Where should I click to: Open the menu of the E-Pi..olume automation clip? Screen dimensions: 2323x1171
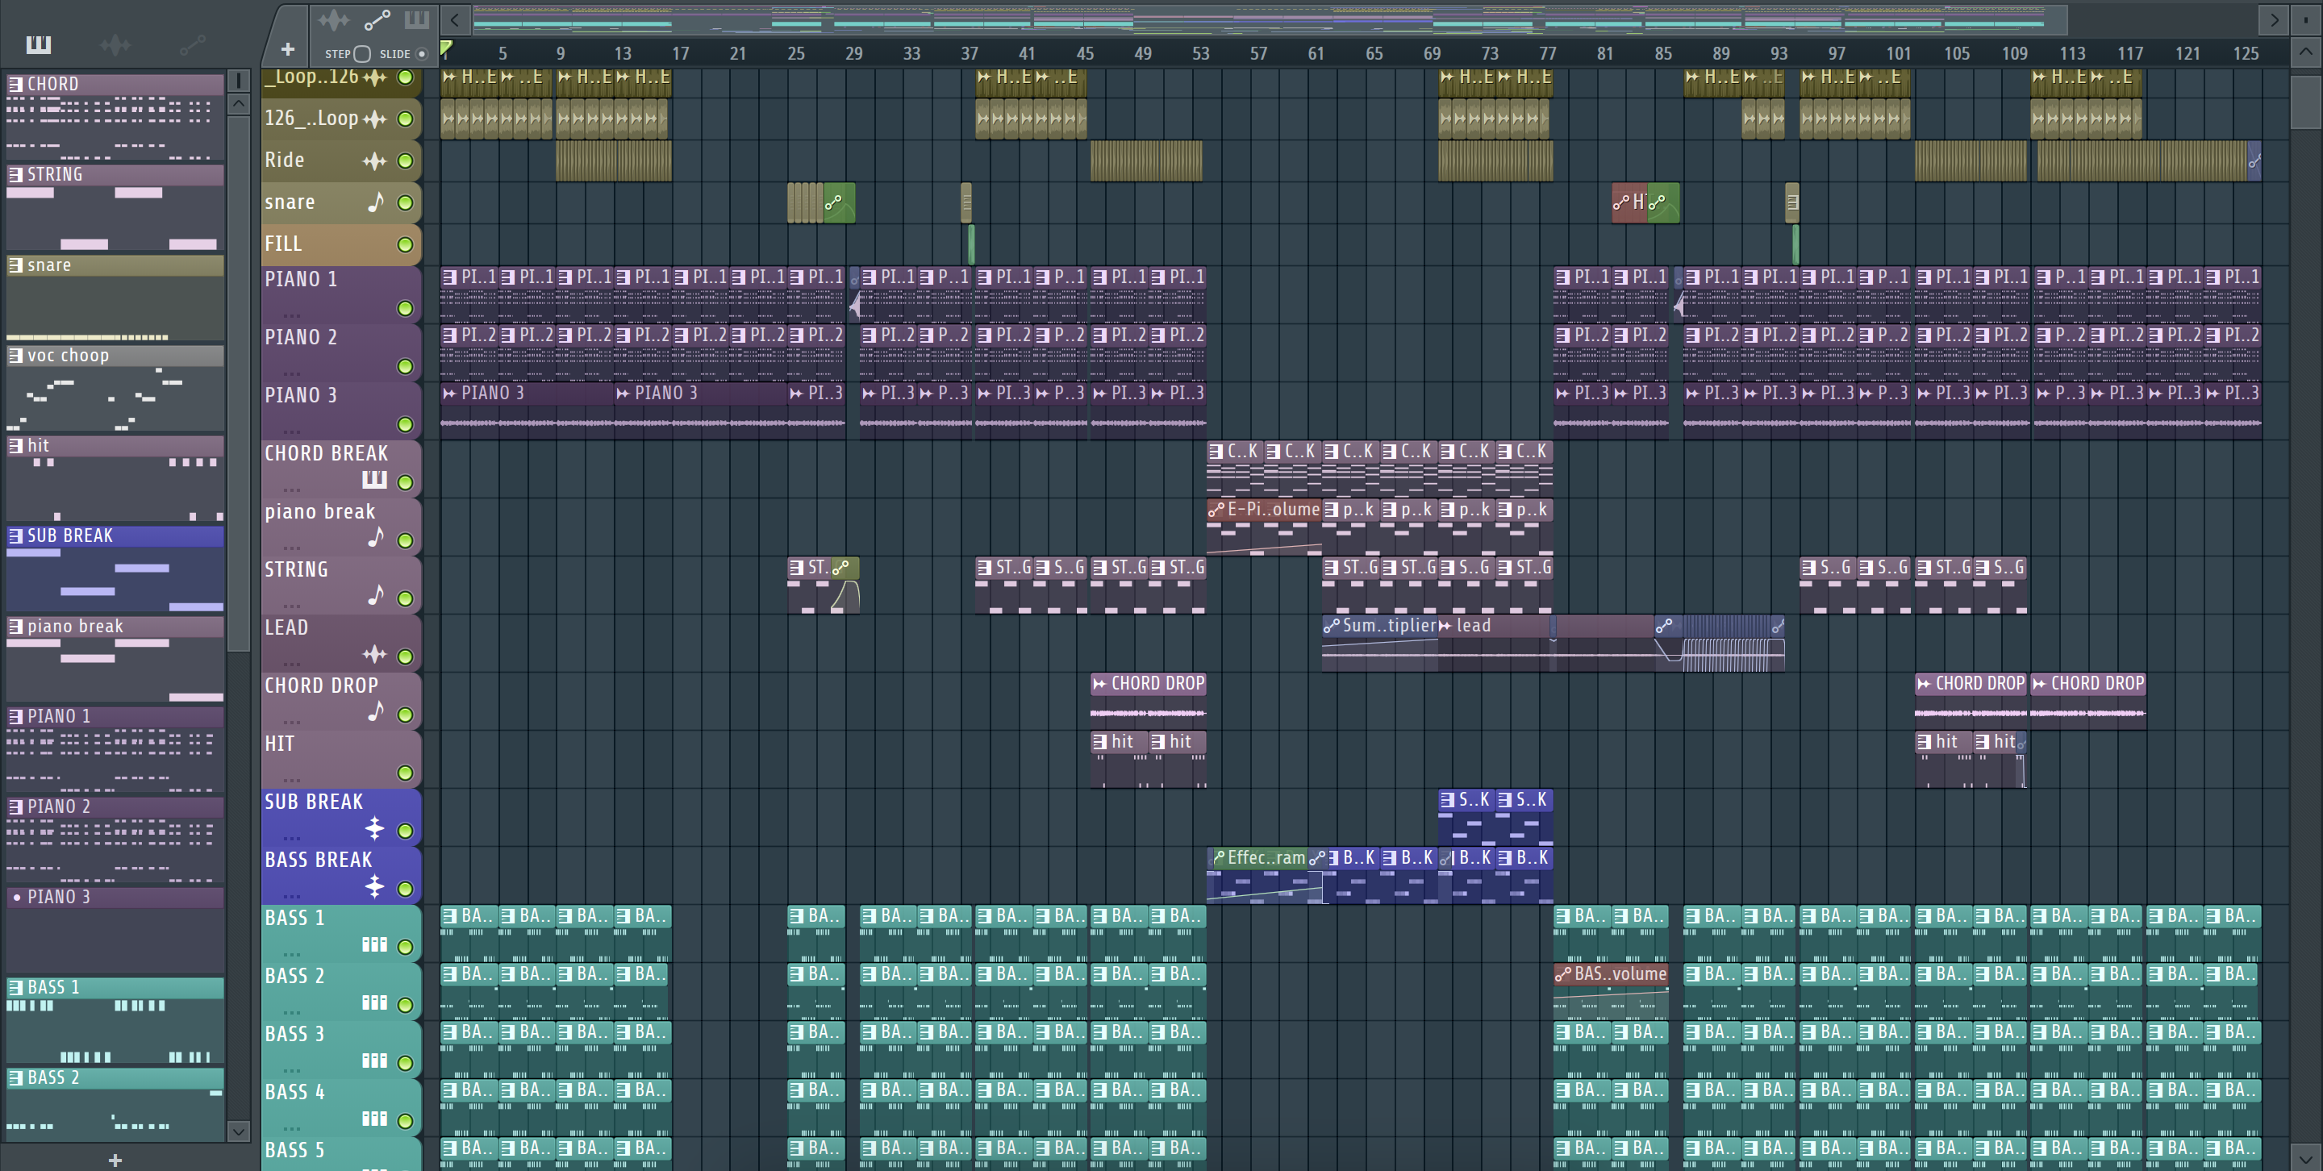[1216, 510]
